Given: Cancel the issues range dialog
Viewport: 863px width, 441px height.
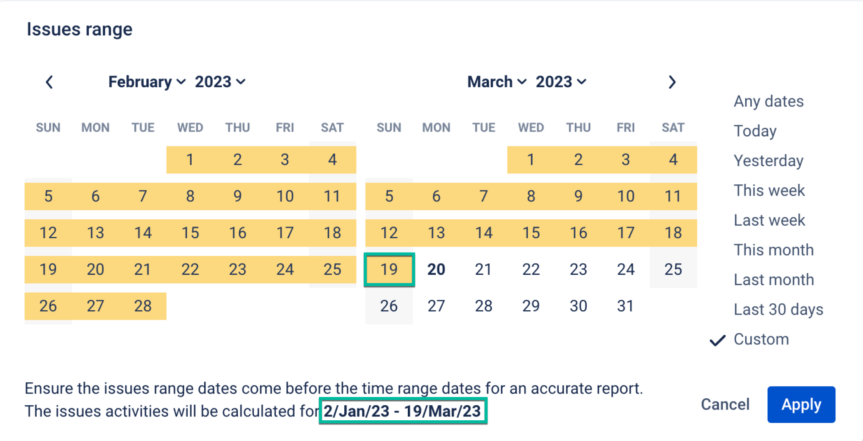Looking at the screenshot, I should [x=725, y=404].
